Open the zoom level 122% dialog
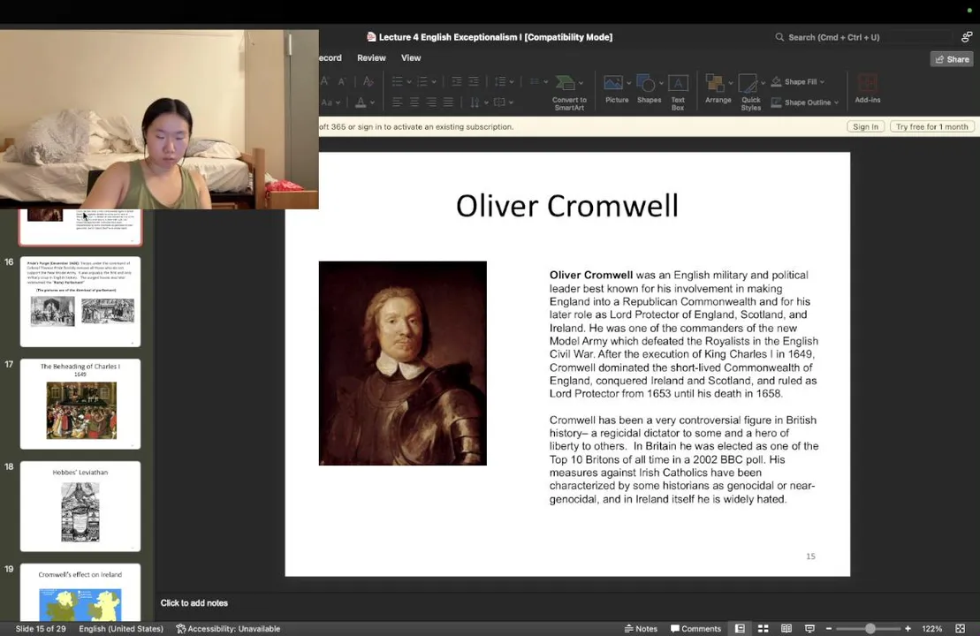Screen dimensions: 980x636 tap(932, 629)
